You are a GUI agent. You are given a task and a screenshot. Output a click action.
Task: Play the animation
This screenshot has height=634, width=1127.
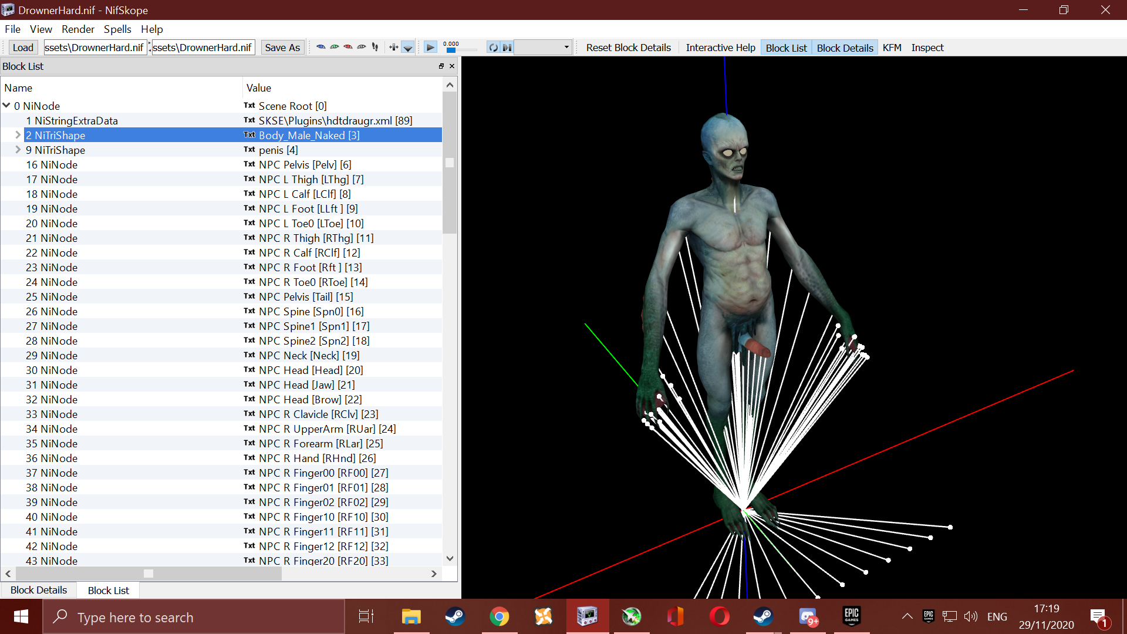[430, 48]
